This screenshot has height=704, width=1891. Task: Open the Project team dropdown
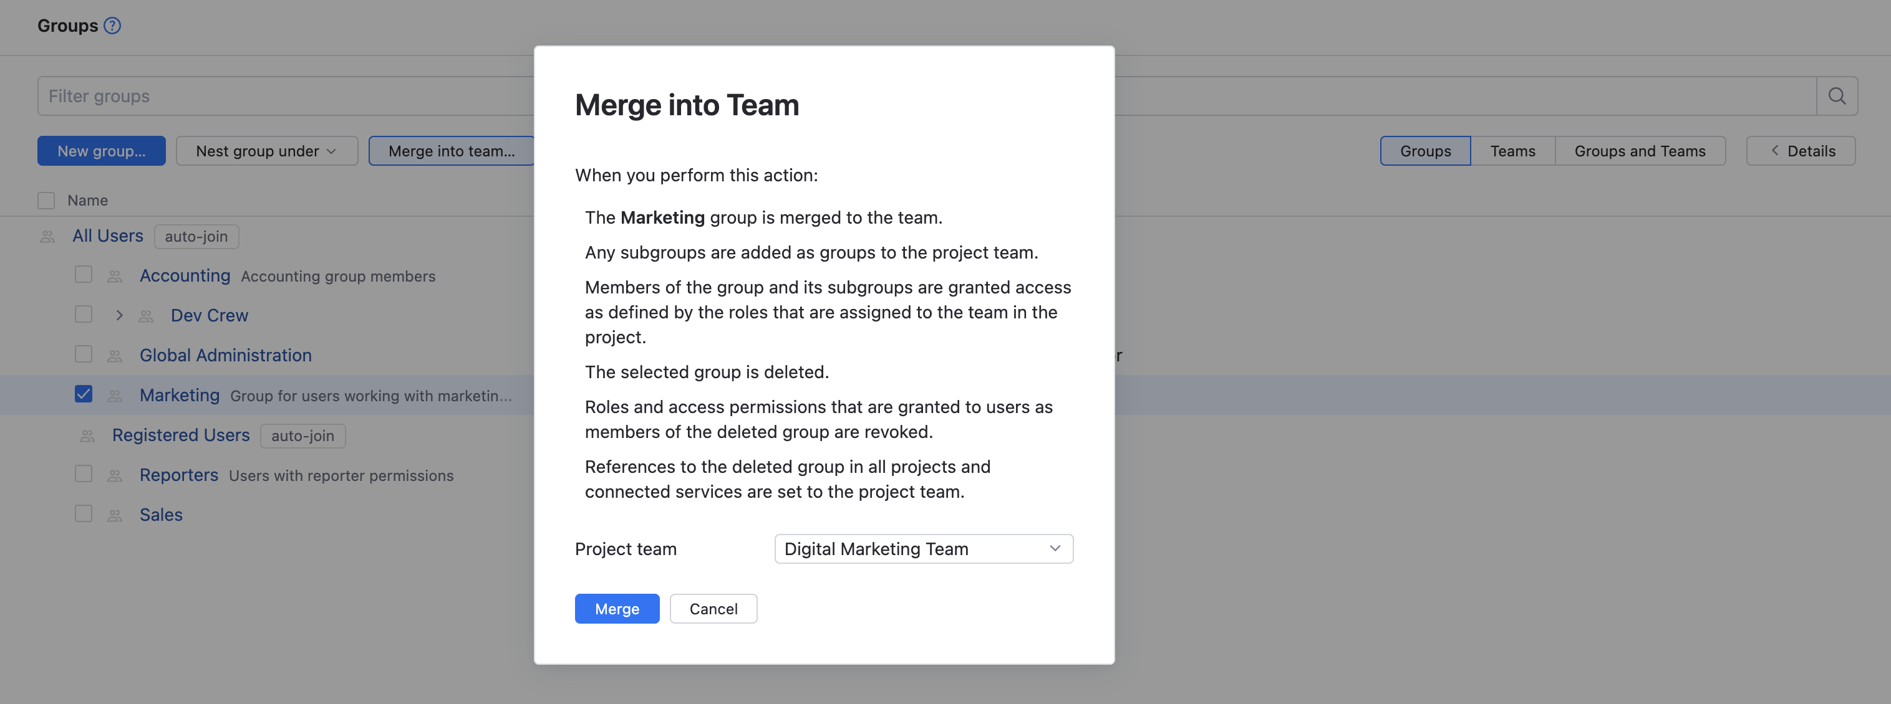(923, 548)
